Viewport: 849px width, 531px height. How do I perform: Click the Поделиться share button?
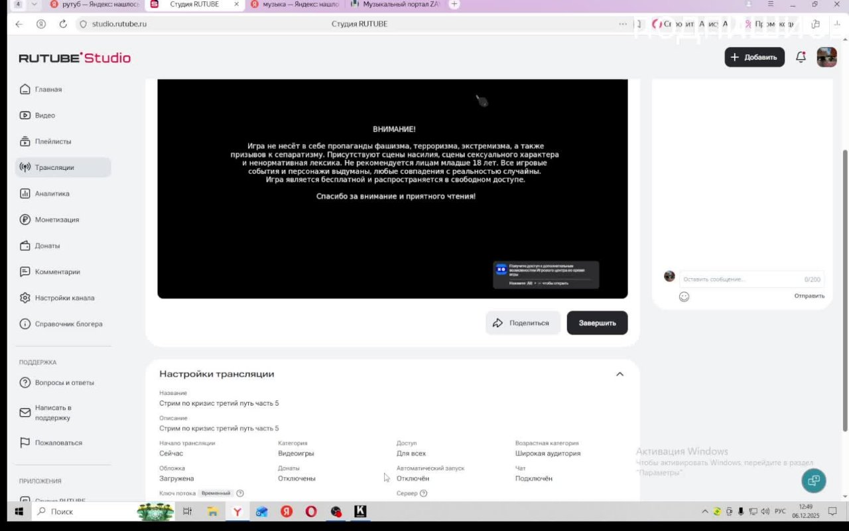point(523,323)
